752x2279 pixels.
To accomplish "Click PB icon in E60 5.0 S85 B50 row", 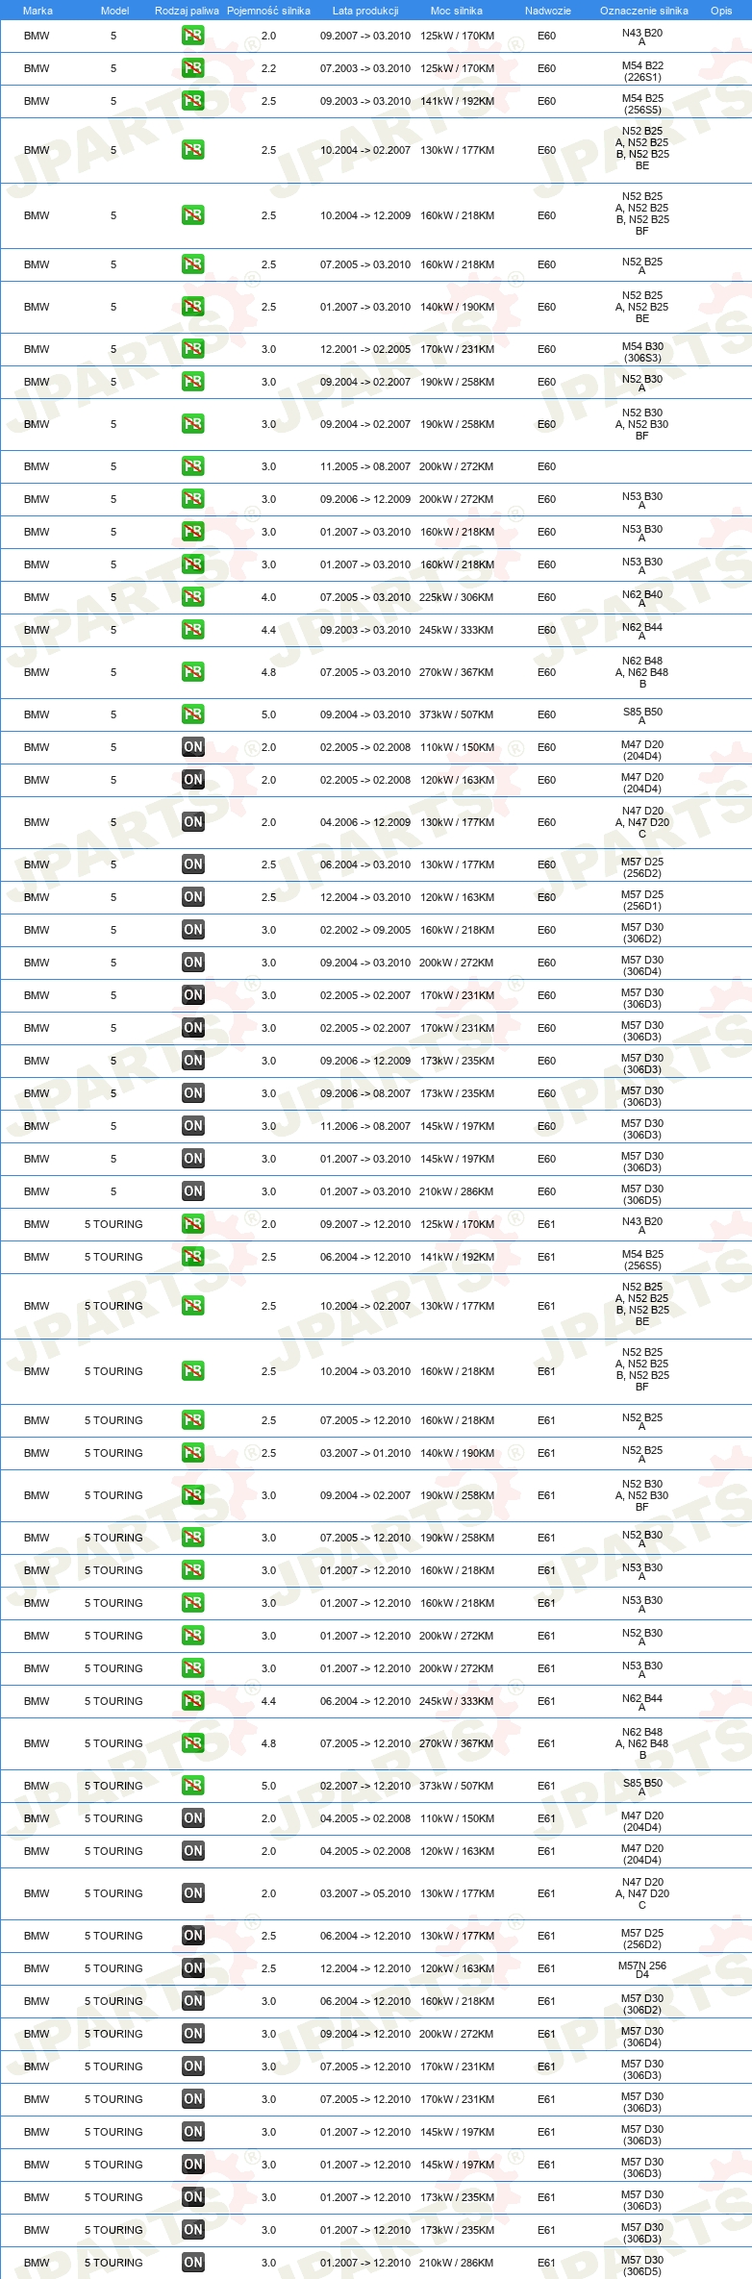I will point(193,714).
